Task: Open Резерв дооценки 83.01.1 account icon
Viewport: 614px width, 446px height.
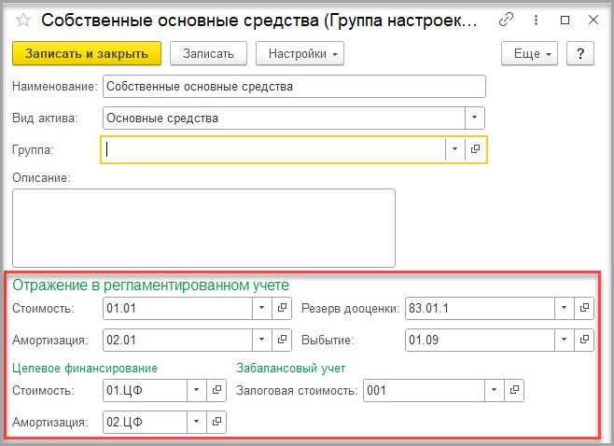Action: (x=584, y=308)
